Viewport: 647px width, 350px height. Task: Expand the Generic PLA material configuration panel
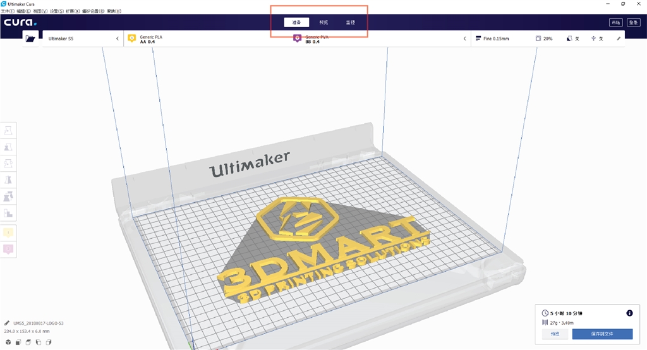pyautogui.click(x=296, y=39)
